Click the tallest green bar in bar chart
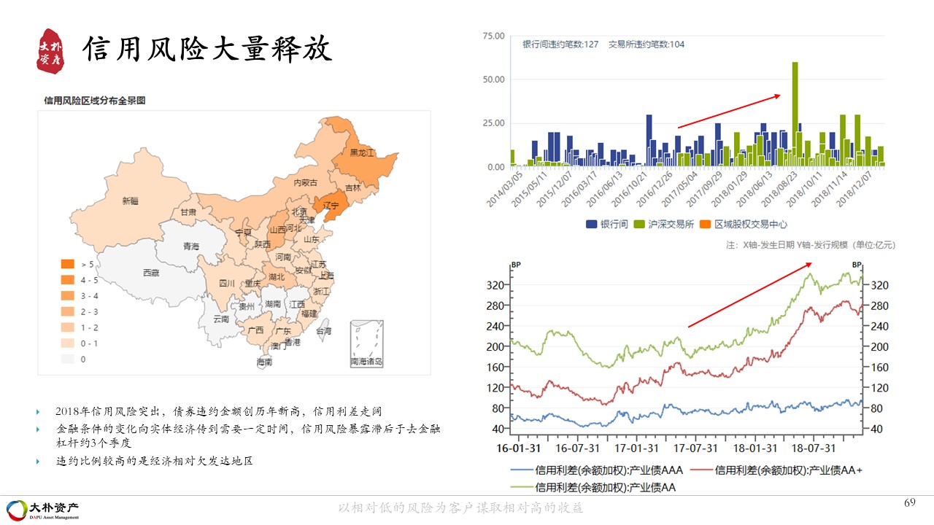934x525 pixels. 795,114
